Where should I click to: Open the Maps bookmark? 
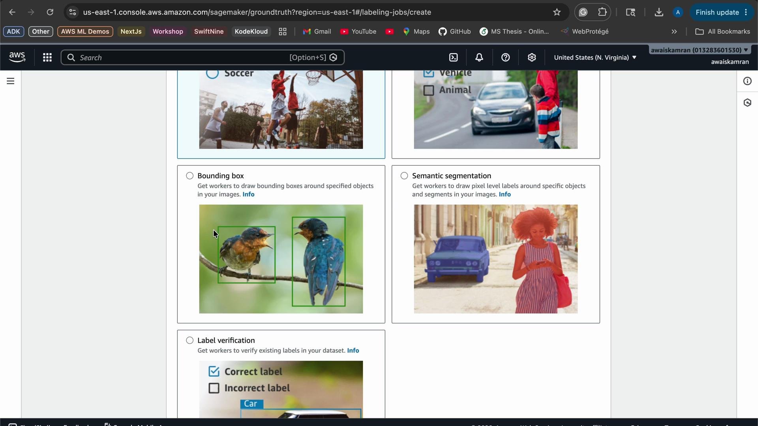coord(416,32)
